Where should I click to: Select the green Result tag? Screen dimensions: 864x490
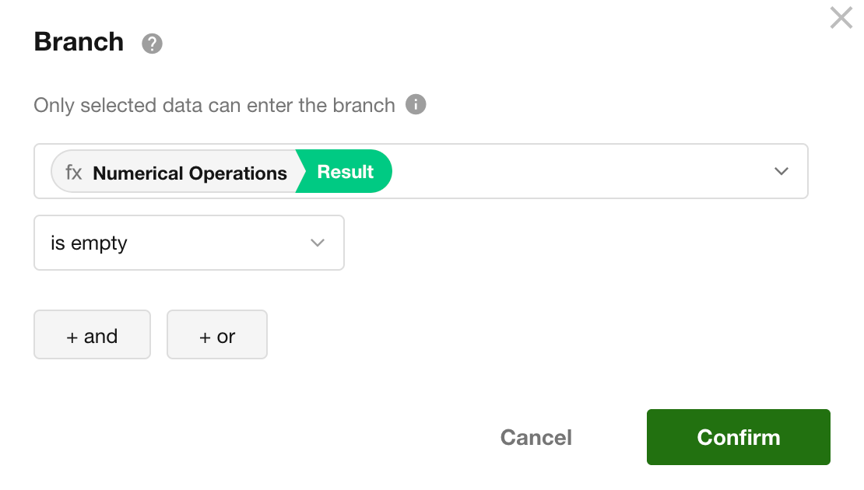pos(346,172)
